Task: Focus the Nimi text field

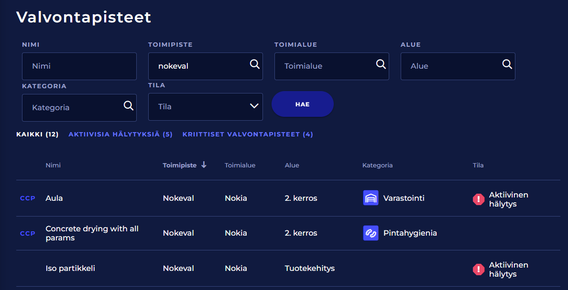Action: tap(79, 66)
